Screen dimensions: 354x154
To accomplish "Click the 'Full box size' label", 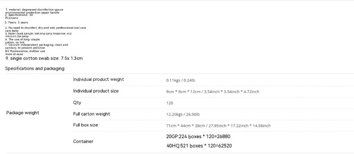I will coord(85,125).
